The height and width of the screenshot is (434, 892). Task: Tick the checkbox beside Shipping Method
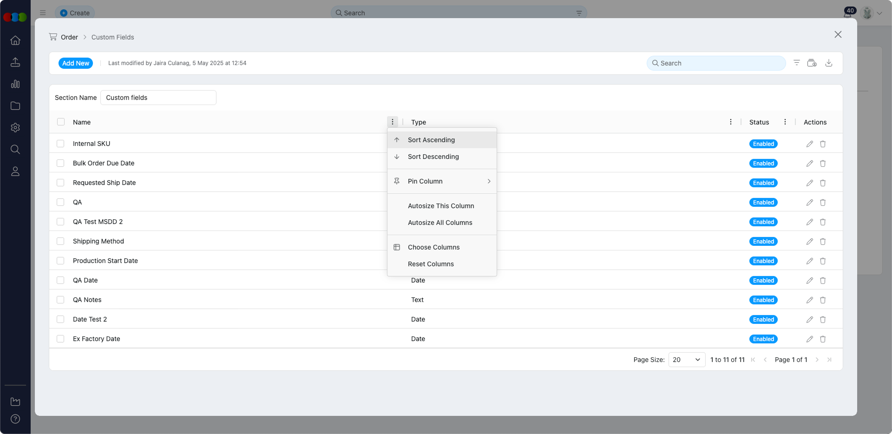pyautogui.click(x=60, y=241)
